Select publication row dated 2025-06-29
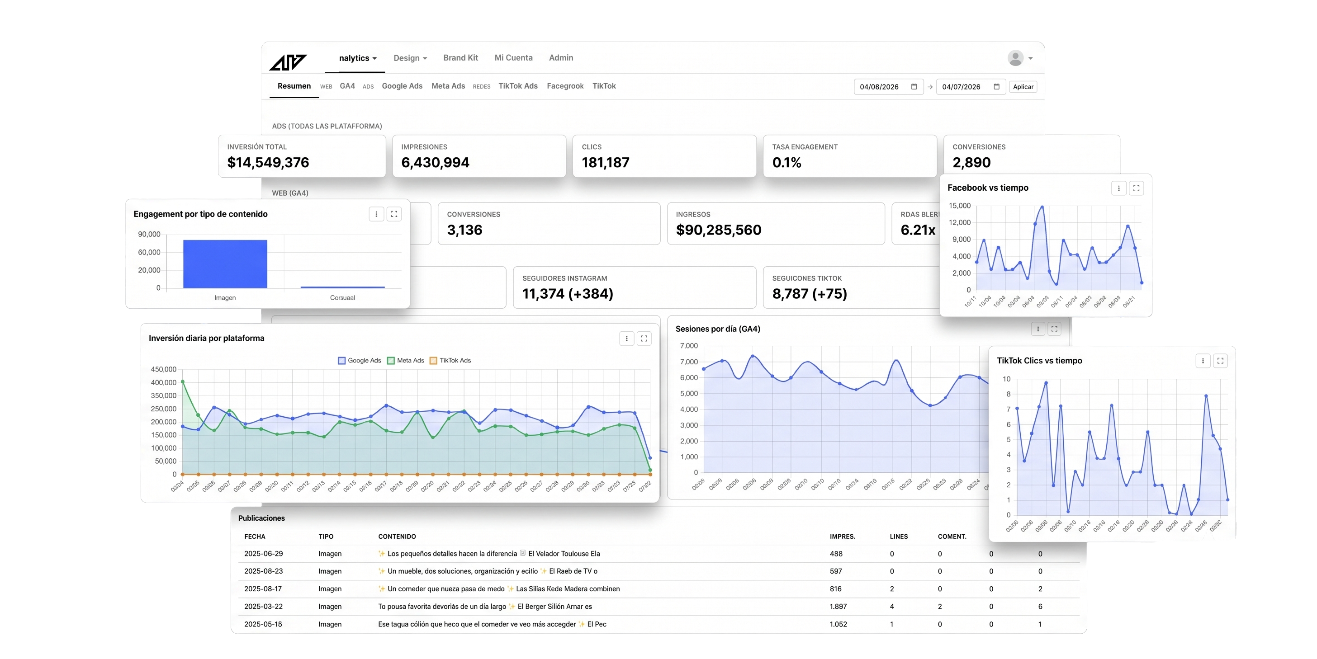This screenshot has height=659, width=1317. pyautogui.click(x=658, y=554)
